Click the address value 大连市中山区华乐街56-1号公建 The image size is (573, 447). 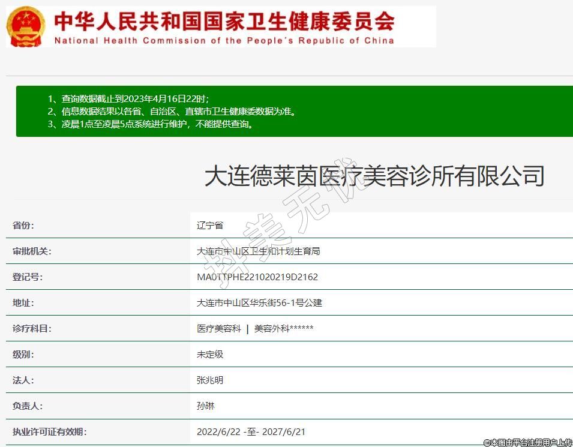click(259, 303)
